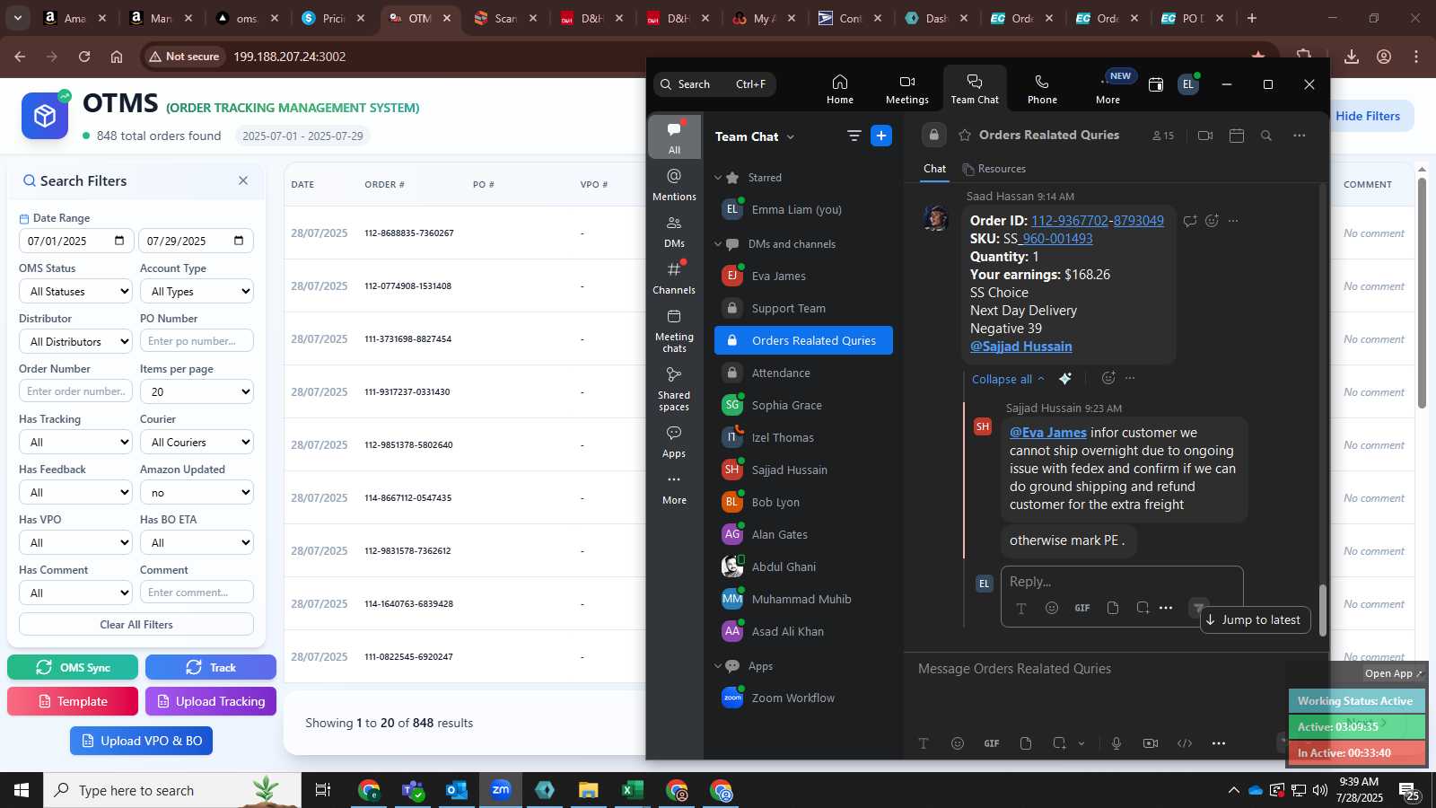Collapse all thread replies
This screenshot has width=1436, height=808.
pos(1008,379)
